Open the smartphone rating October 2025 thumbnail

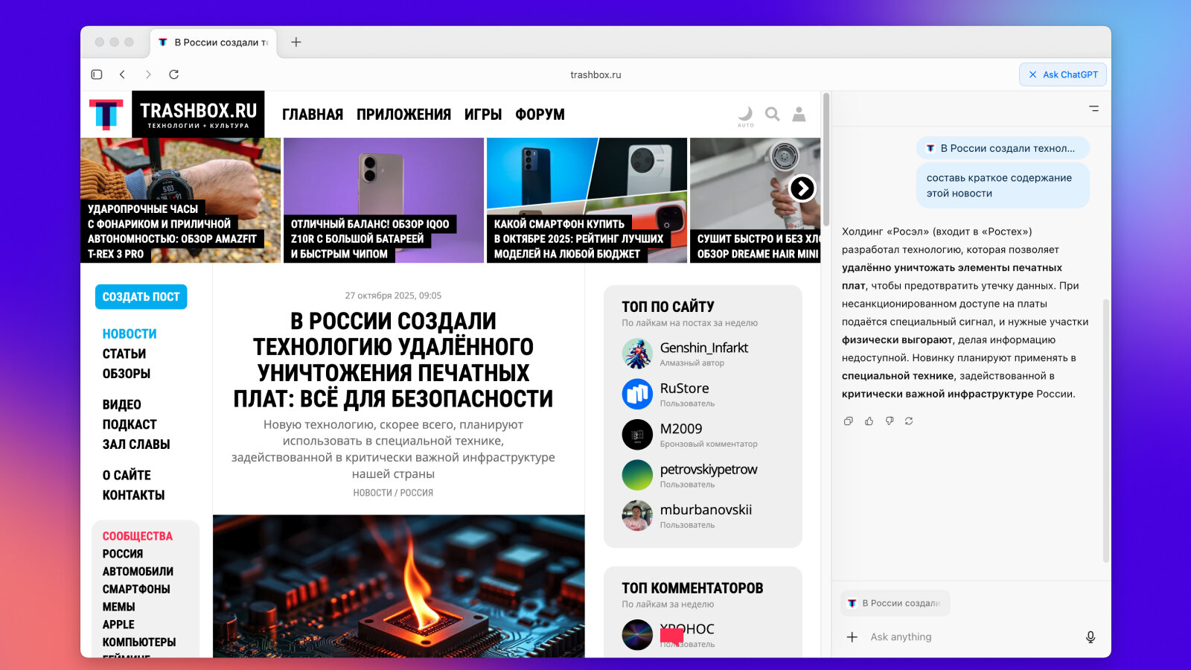point(587,200)
